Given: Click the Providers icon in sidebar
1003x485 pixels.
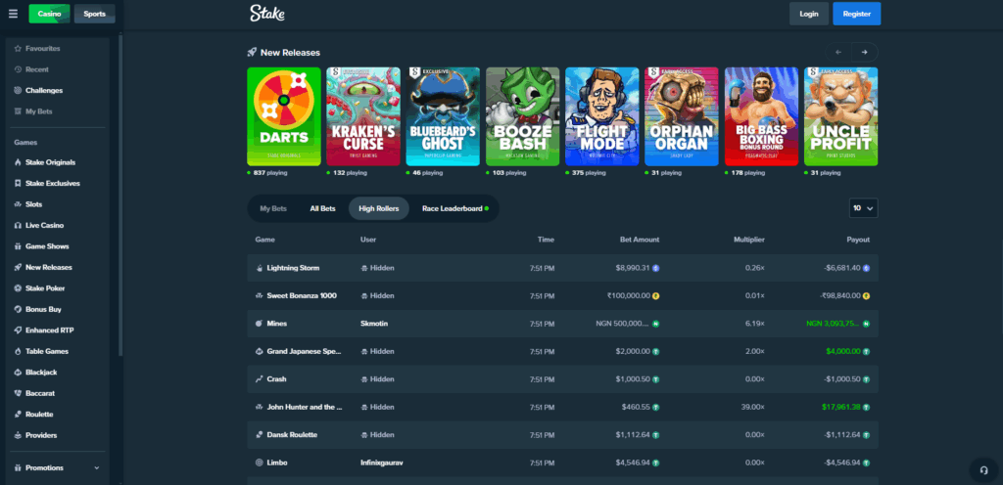Looking at the screenshot, I should [x=18, y=435].
